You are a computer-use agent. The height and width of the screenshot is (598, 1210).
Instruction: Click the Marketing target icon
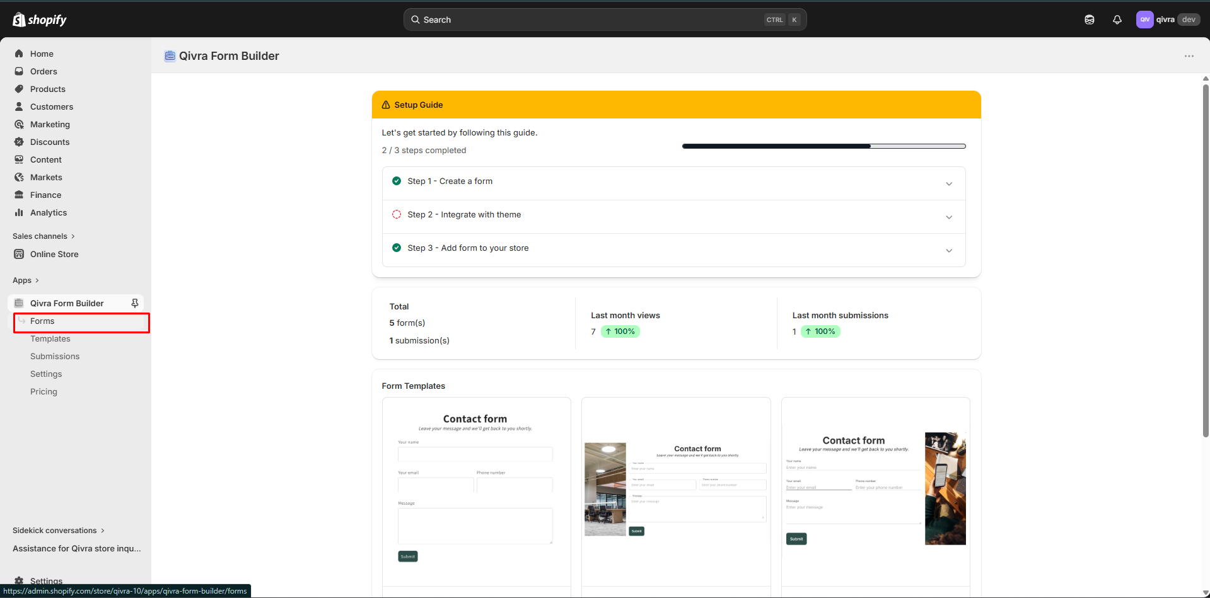coord(19,124)
